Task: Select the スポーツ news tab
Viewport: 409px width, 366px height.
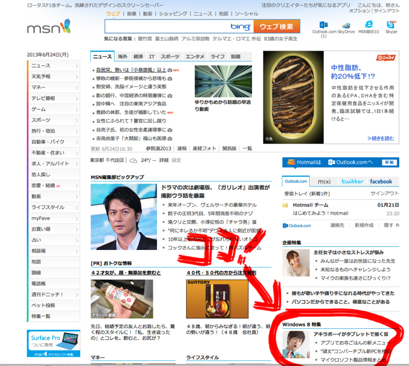Action: 170,56
